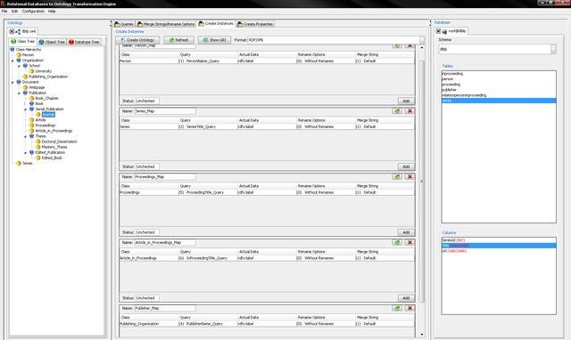Select the person table
This screenshot has width=571, height=340.
coord(499,79)
